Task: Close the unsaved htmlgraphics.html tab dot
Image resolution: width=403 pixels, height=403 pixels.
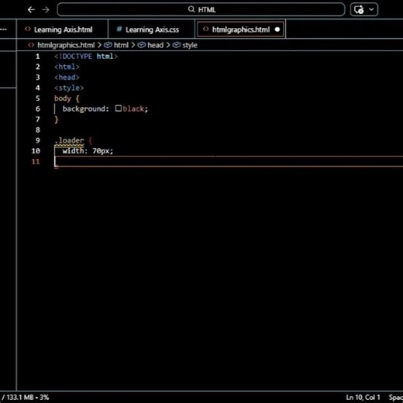Action: (277, 29)
